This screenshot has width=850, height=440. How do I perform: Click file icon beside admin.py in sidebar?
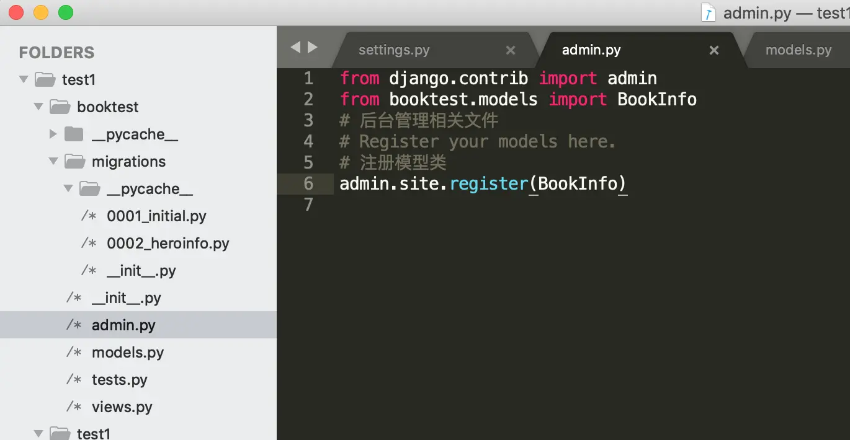point(74,325)
